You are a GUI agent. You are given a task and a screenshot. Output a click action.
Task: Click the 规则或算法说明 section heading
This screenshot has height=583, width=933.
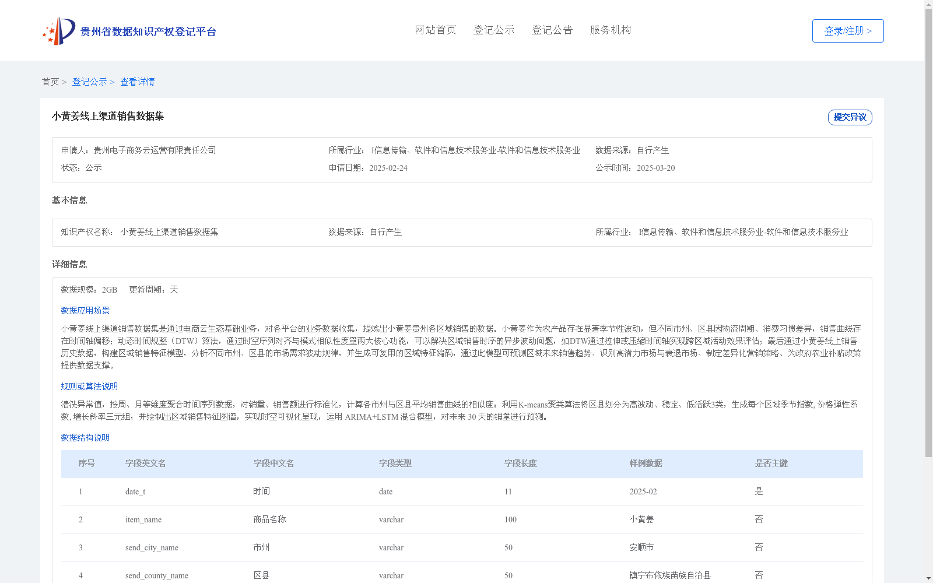pos(89,387)
